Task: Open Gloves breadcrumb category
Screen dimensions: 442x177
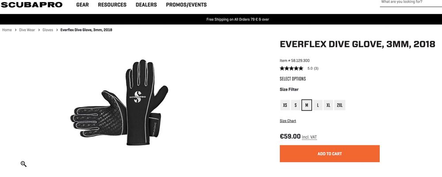Action: (48, 30)
